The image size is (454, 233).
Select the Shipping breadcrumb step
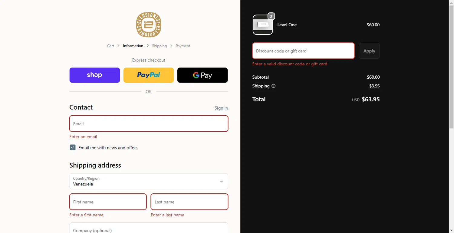pos(160,46)
